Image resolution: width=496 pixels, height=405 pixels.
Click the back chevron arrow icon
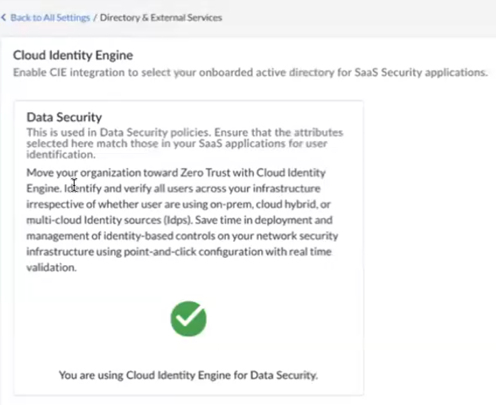pyautogui.click(x=4, y=18)
